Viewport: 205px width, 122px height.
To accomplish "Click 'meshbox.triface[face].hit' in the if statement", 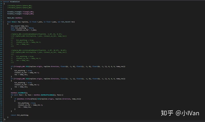I will (x=29, y=99).
